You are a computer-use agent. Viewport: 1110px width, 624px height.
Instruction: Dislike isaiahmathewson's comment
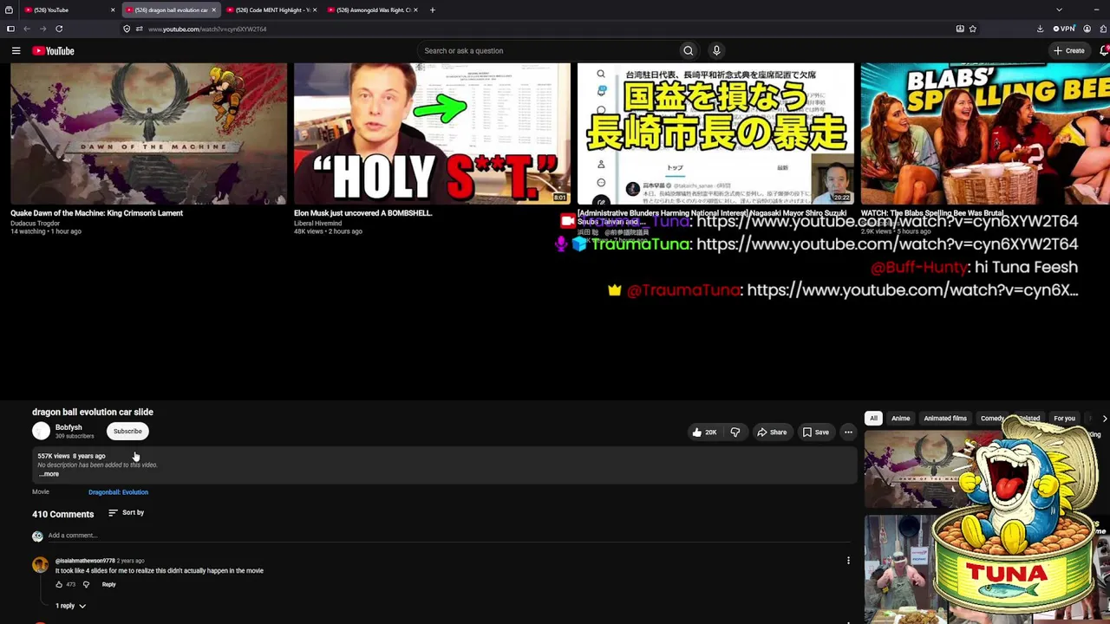86,584
